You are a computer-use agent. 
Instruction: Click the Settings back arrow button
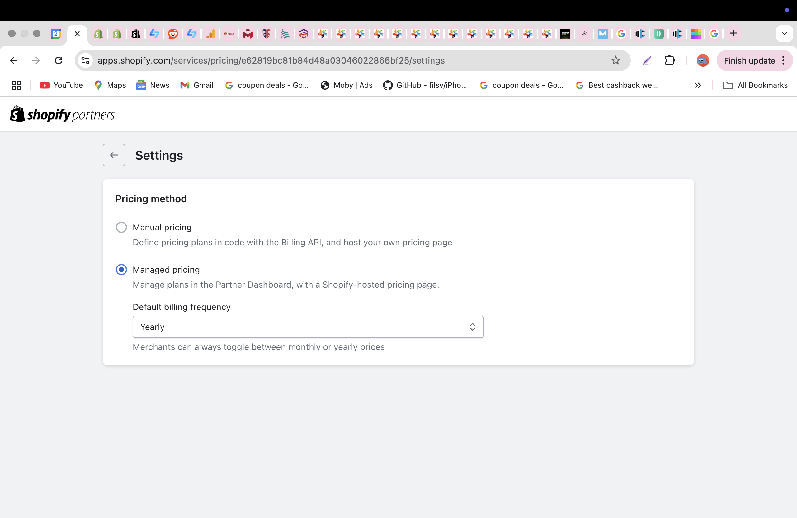pos(114,155)
